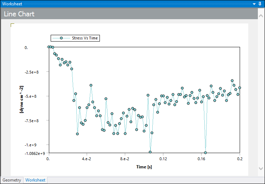
Task: Open the Worksheet panel dropdown arrow
Action: point(254,4)
